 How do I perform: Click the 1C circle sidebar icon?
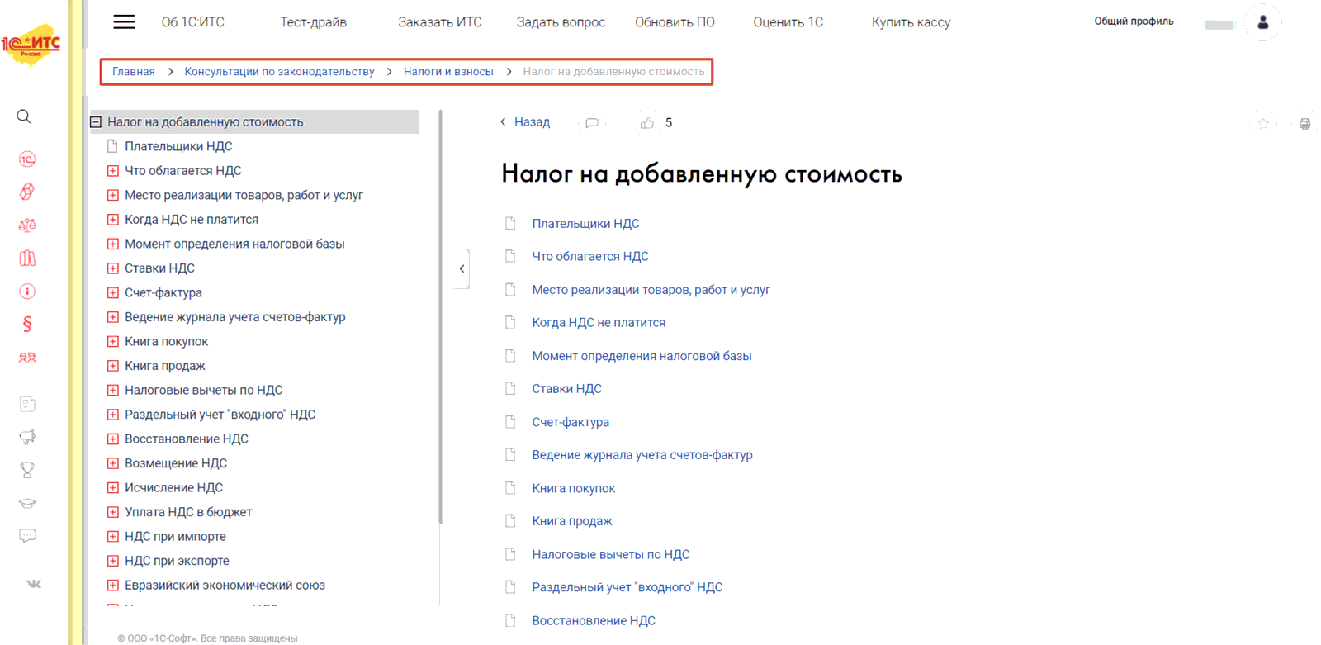click(27, 159)
